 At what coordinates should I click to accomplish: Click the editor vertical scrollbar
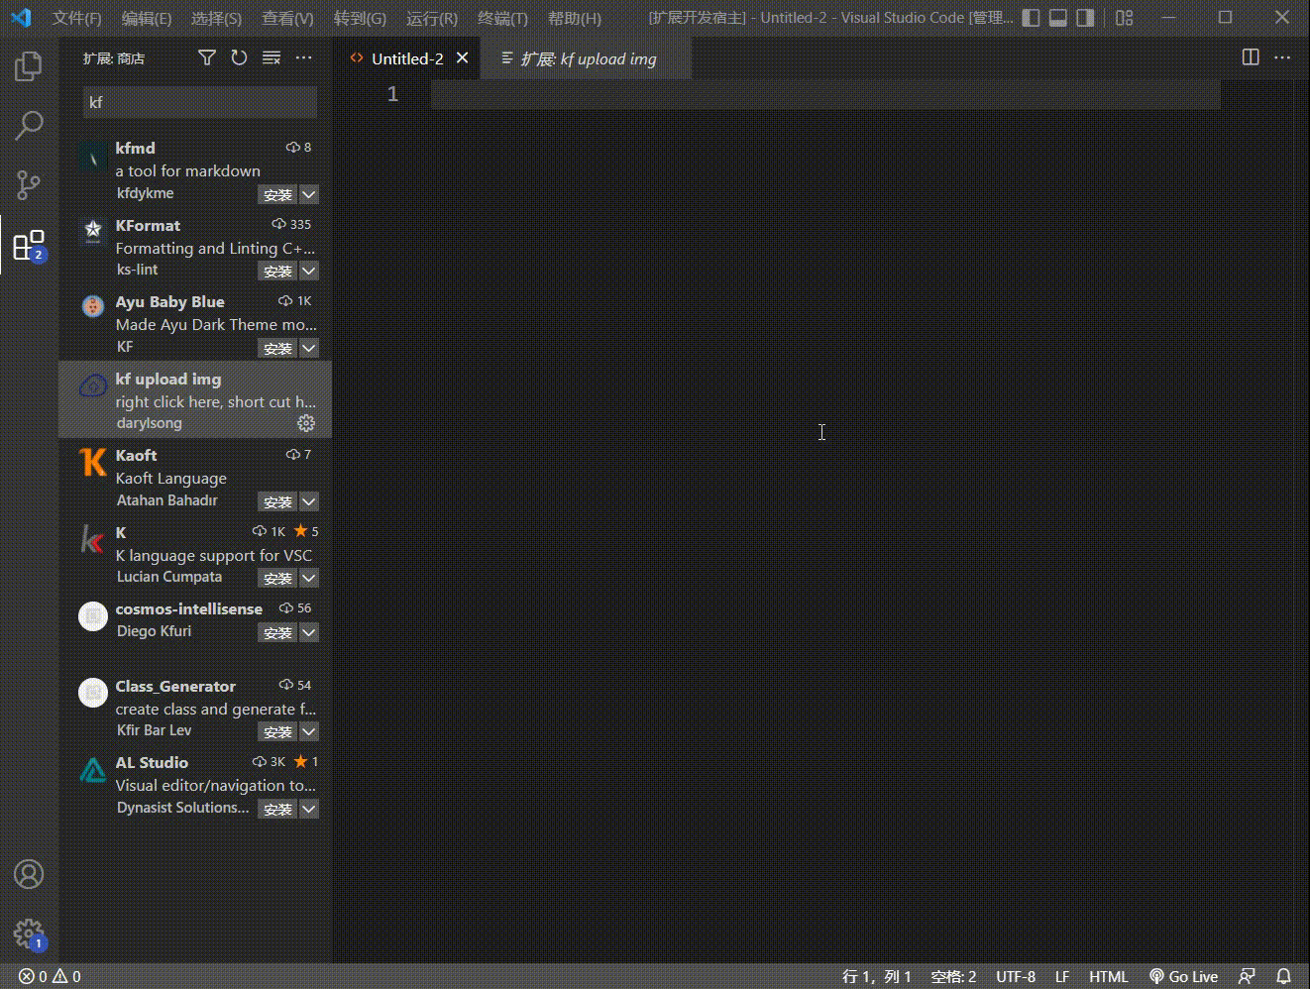1302,520
